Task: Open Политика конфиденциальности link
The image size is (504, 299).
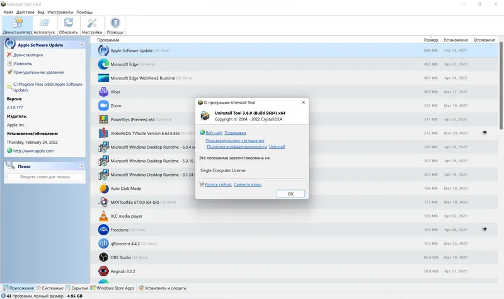Action: coord(237,146)
